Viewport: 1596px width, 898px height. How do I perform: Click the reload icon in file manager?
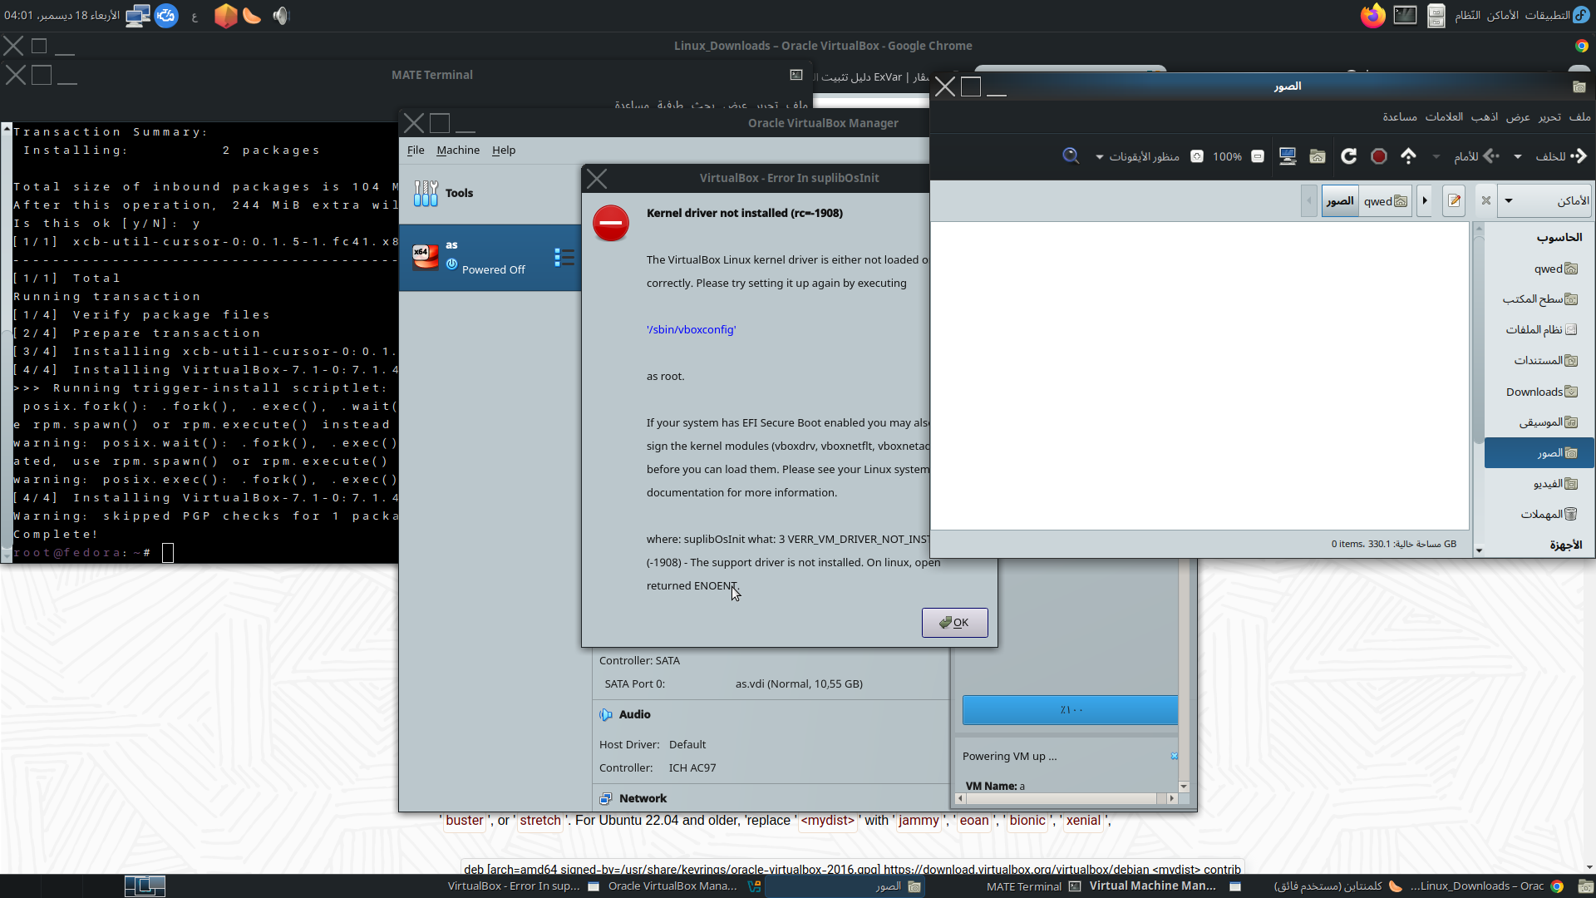1348,156
